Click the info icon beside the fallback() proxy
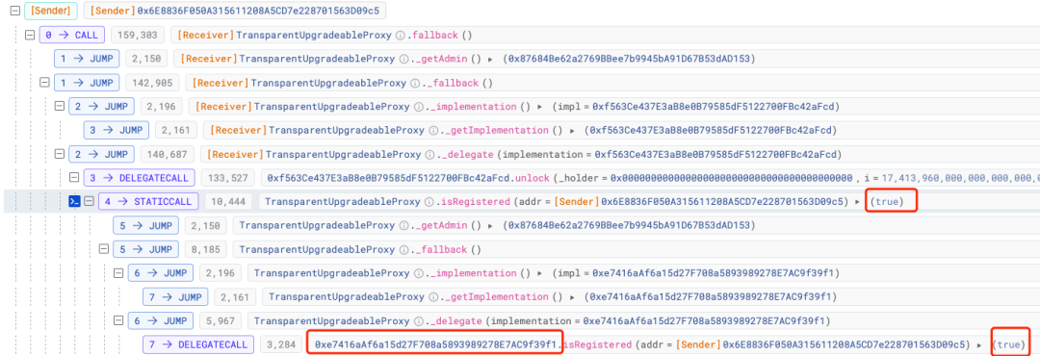This screenshot has width=1040, height=356. 400,36
